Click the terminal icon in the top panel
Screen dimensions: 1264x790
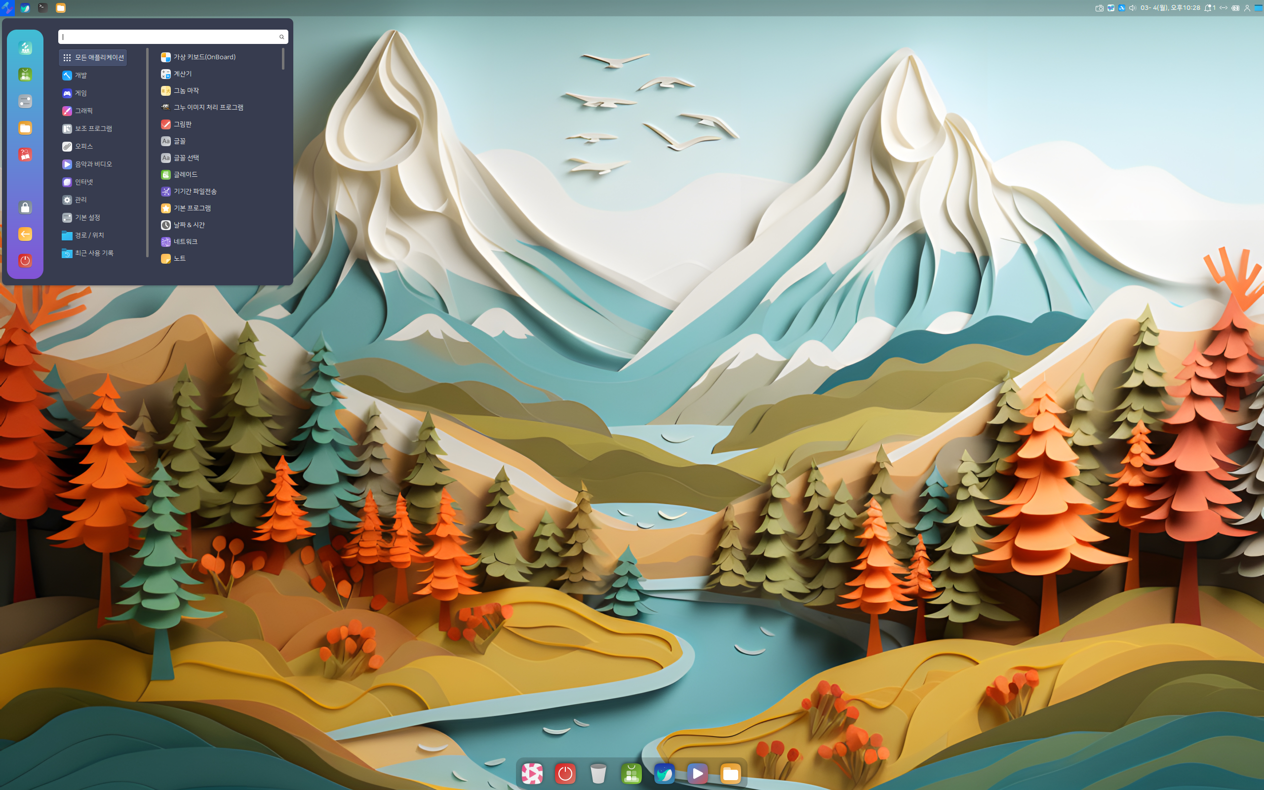coord(43,8)
